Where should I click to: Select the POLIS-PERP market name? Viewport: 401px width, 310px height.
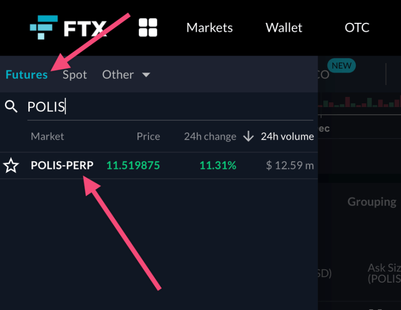point(62,165)
